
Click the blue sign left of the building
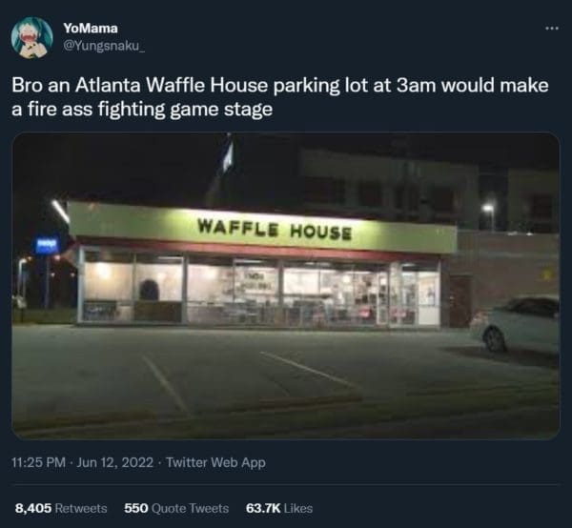tap(47, 244)
